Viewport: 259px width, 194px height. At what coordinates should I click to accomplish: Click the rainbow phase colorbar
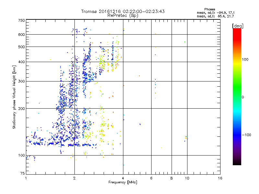(237, 96)
